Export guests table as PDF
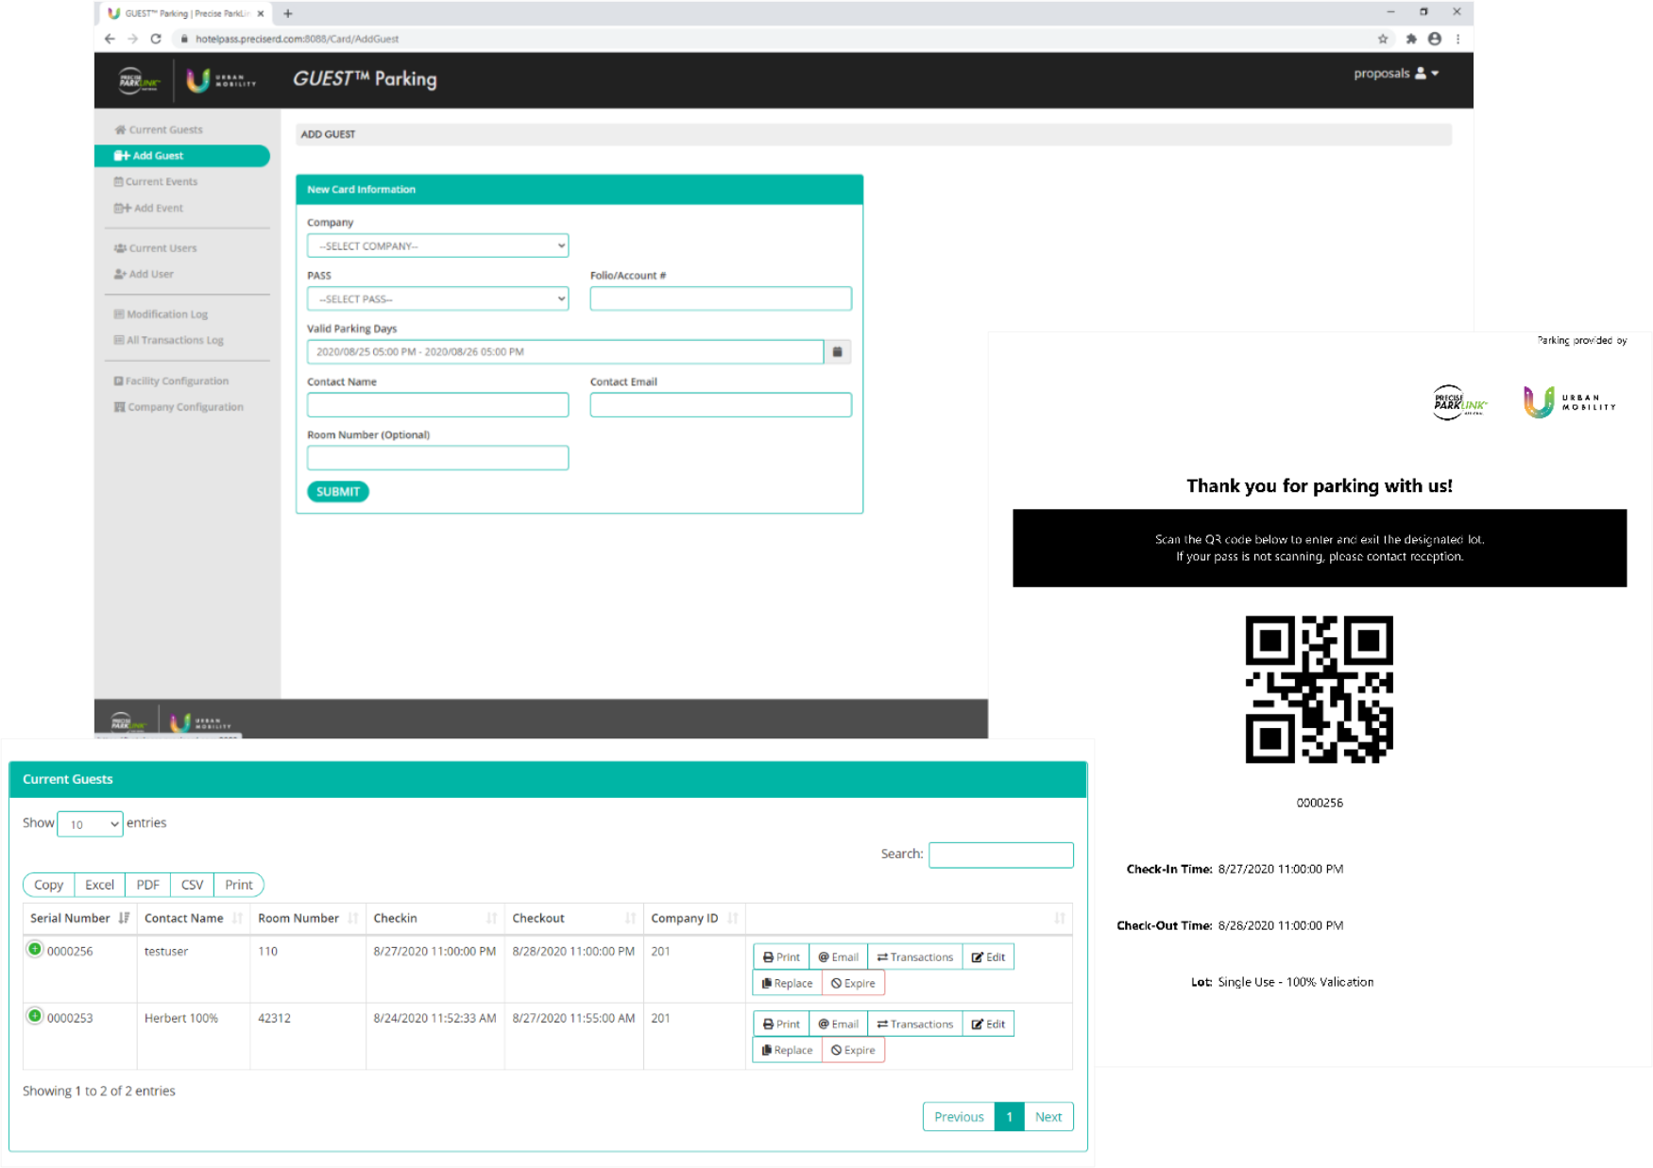 click(x=147, y=885)
